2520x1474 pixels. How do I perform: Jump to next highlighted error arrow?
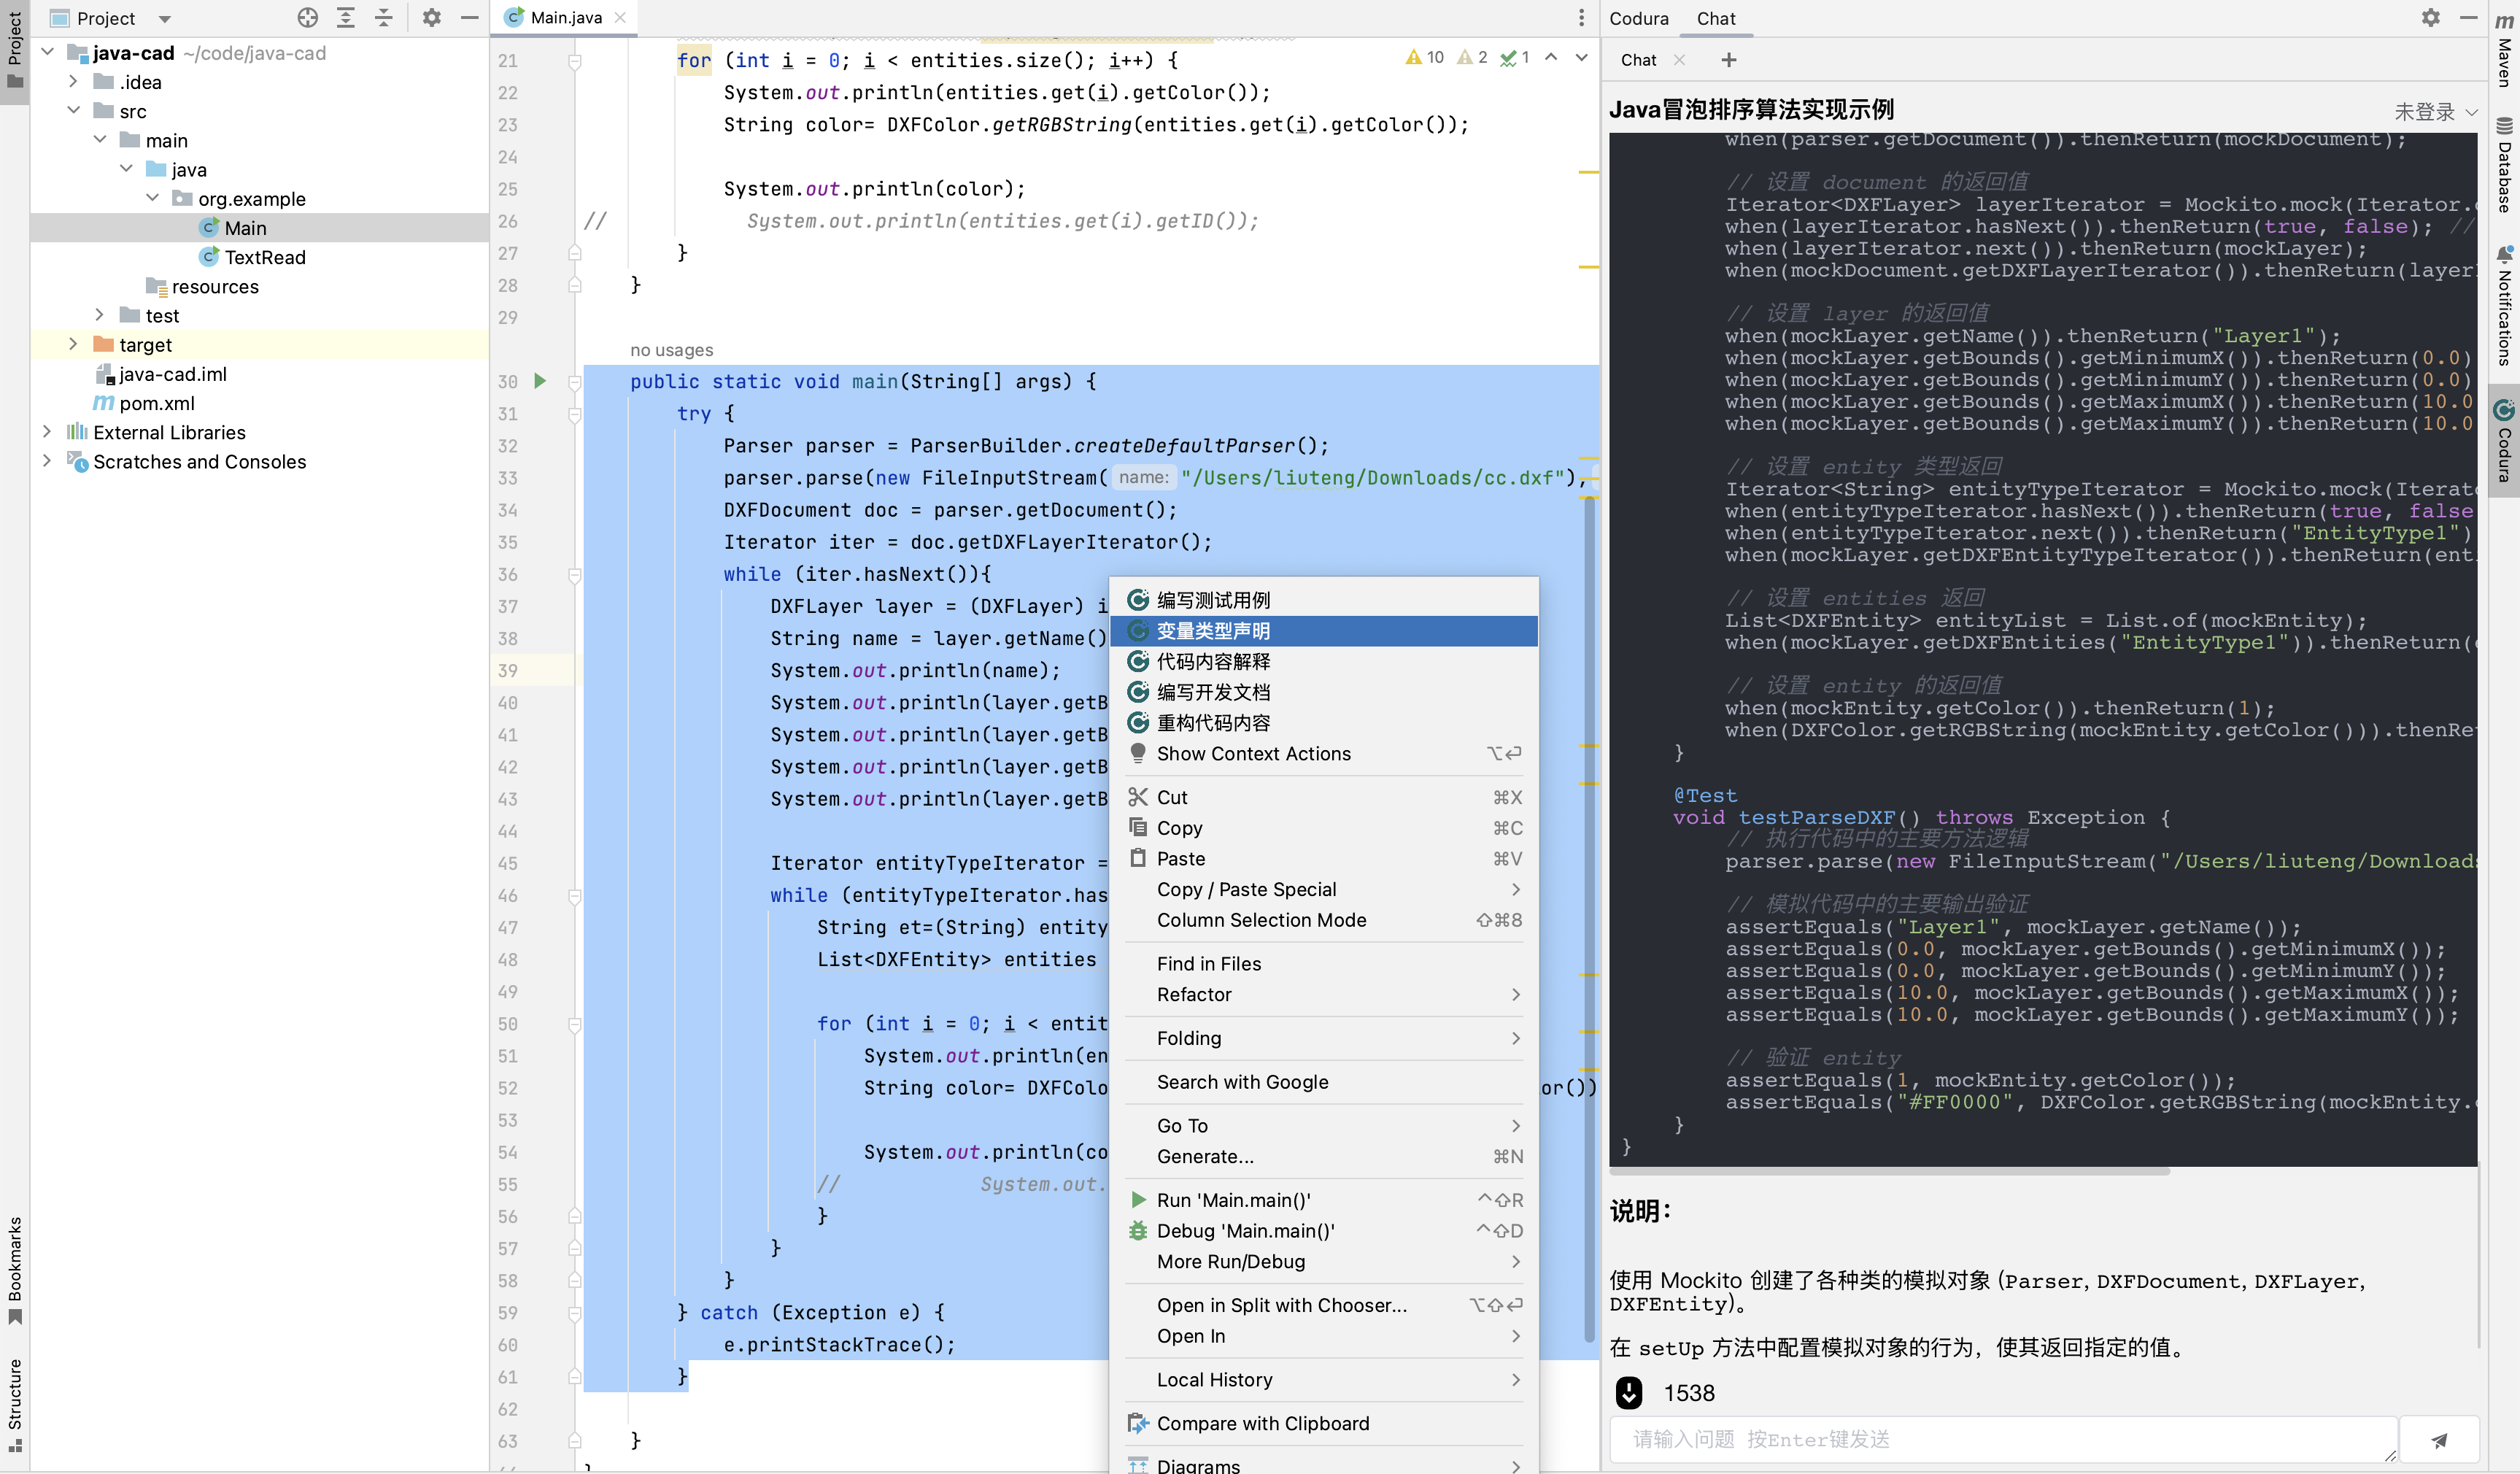(x=1581, y=58)
